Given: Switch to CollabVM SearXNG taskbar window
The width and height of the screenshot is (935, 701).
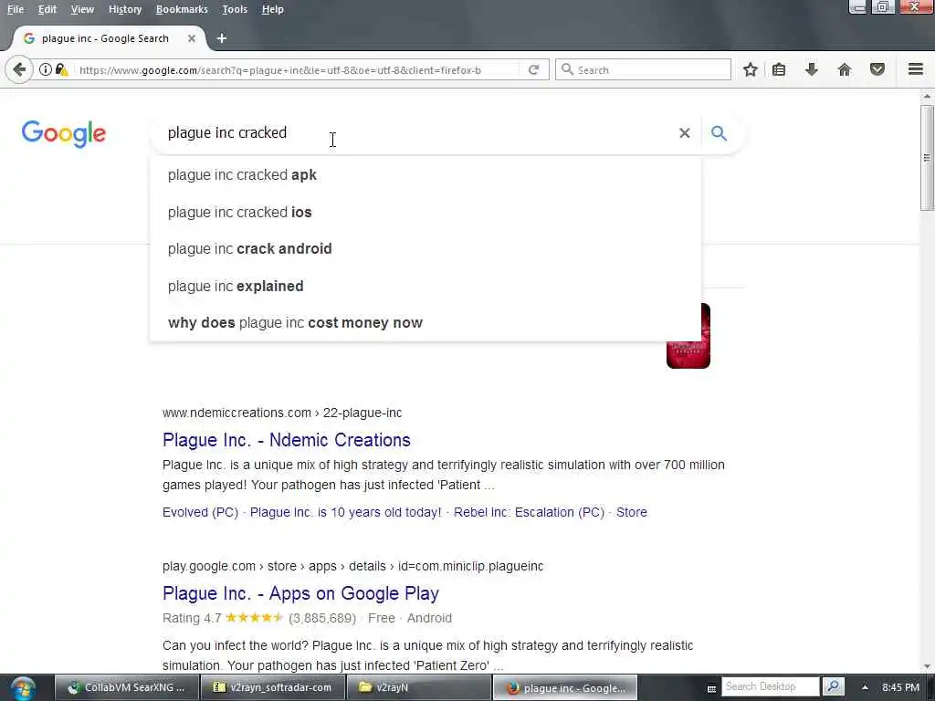Looking at the screenshot, I should tap(126, 687).
